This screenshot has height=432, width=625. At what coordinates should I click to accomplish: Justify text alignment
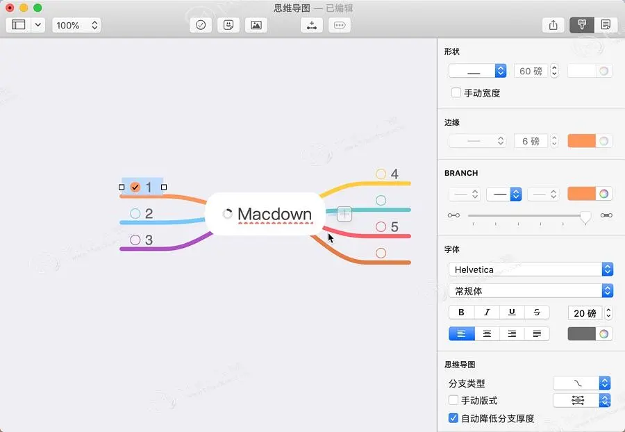pyautogui.click(x=537, y=334)
